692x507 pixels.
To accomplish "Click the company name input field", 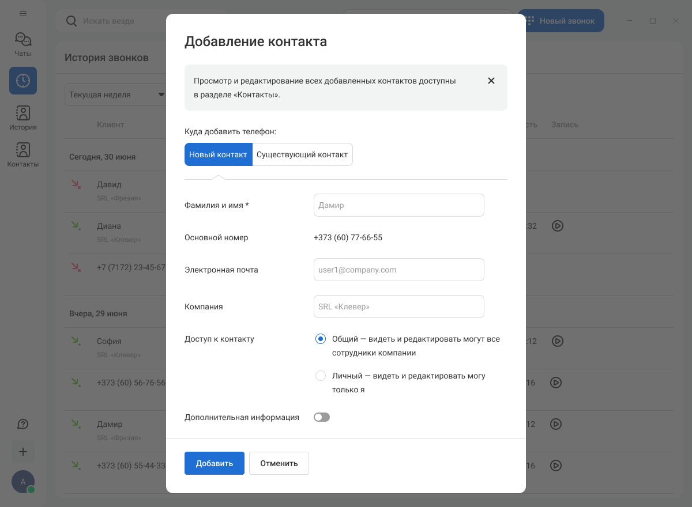I will pyautogui.click(x=398, y=307).
